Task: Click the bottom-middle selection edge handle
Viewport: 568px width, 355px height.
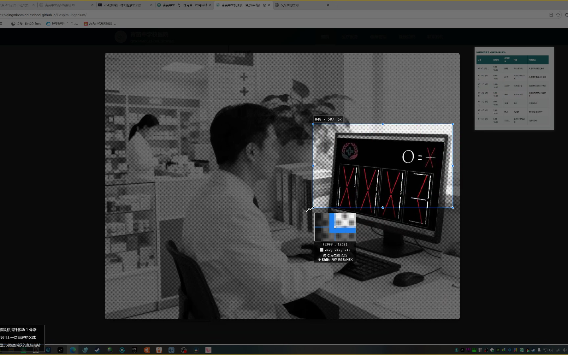Action: tap(383, 208)
